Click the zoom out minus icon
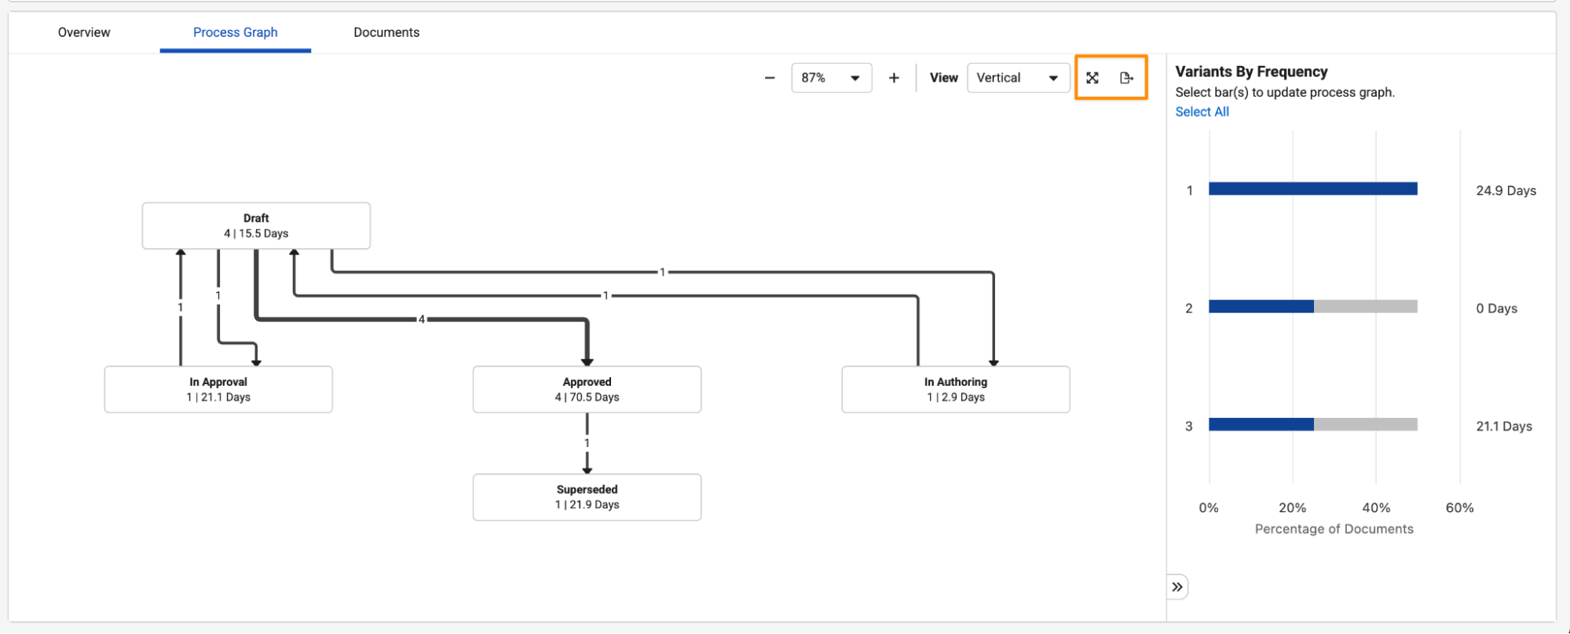Screen dimensions: 1570x634 [770, 78]
